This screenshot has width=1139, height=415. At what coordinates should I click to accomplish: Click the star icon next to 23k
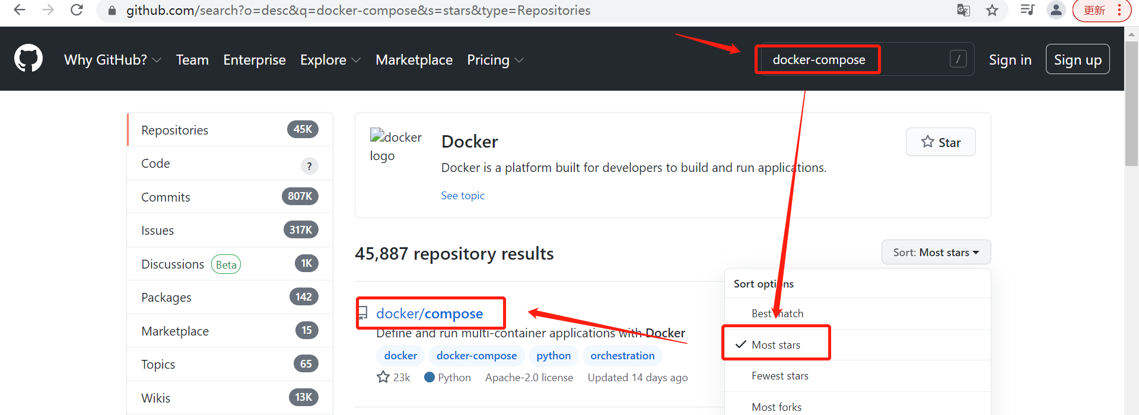pos(383,377)
